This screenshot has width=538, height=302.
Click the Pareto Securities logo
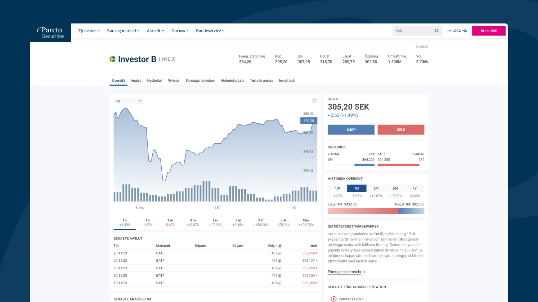point(50,33)
